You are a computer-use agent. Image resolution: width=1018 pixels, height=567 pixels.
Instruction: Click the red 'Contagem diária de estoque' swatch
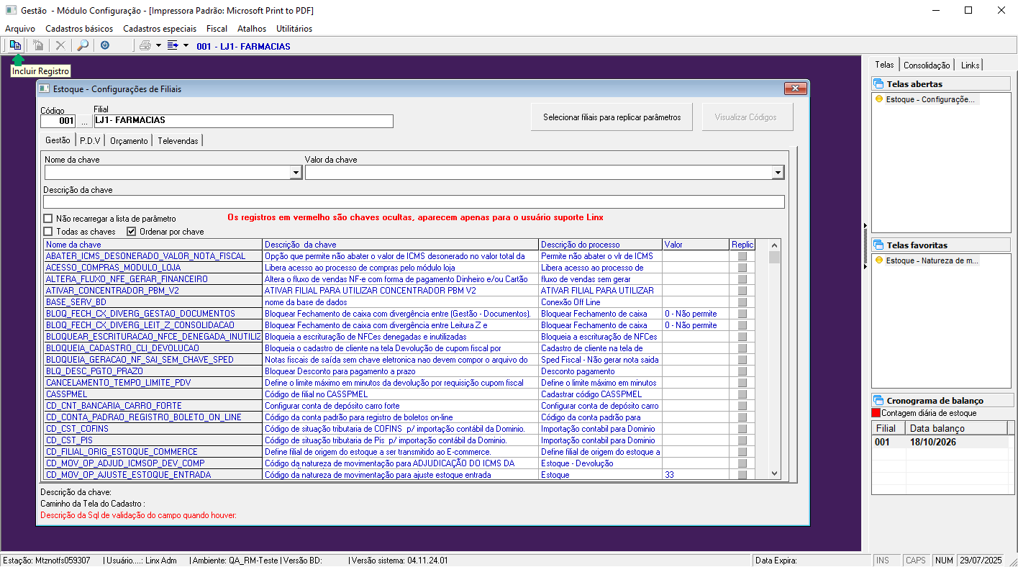point(876,414)
